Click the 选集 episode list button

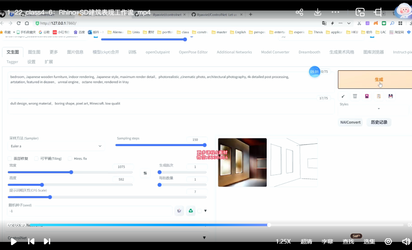click(369, 242)
